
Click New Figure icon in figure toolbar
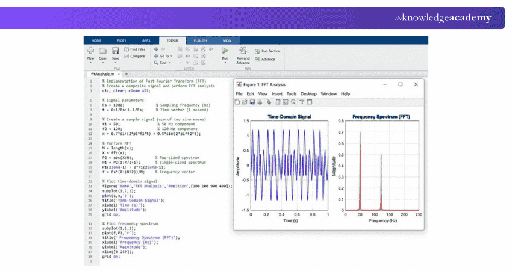tap(237, 102)
